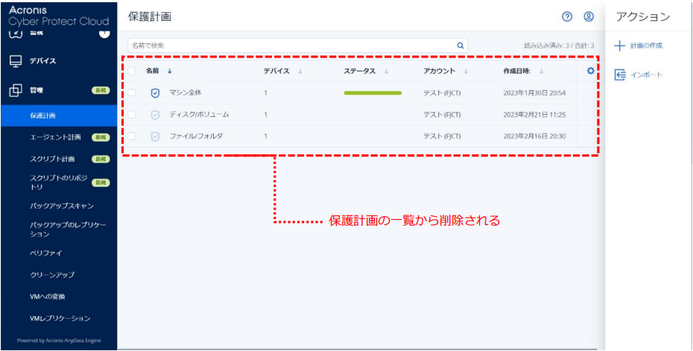Sort by 名前 column header arrow

(x=169, y=72)
